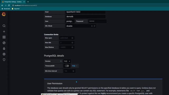Image resolution: width=169 pixels, height=95 pixels.
Task: Reload the page with refresh icon
Action: point(9,5)
